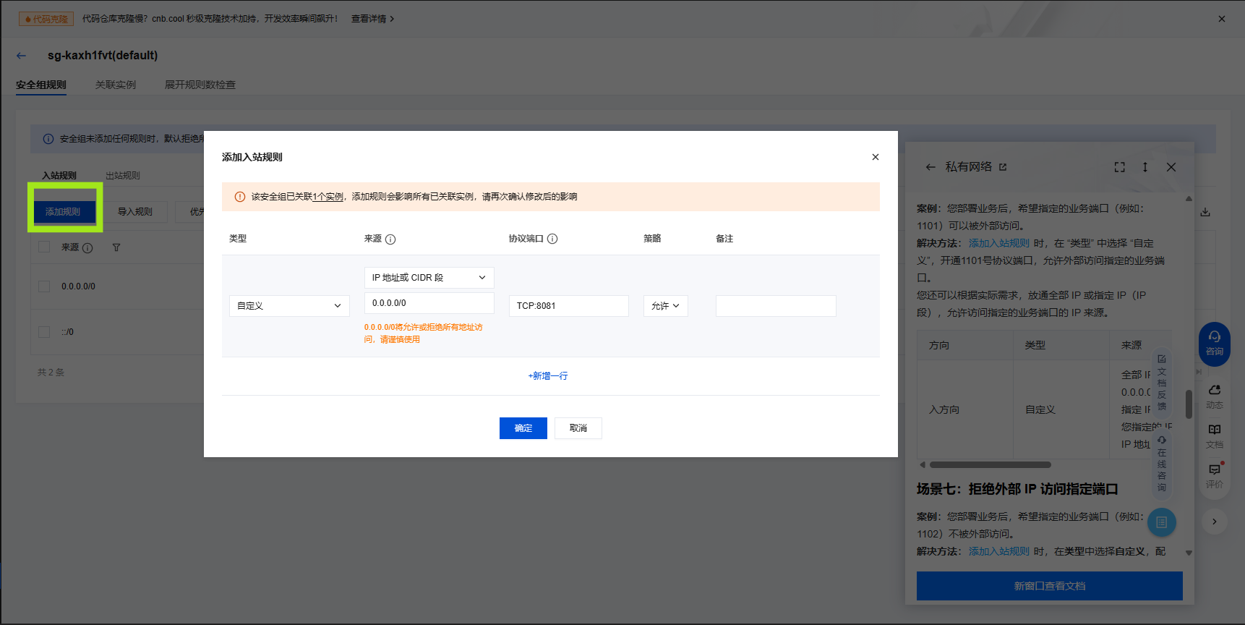Click the left arrow of the help table scrollbar
The width and height of the screenshot is (1245, 625).
pos(923,465)
